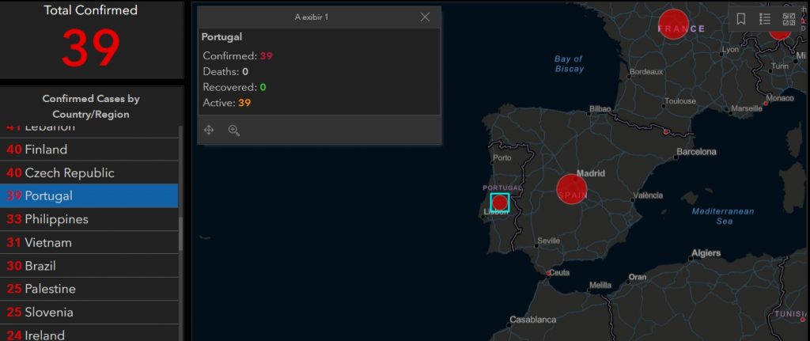Click the highlighted Portugal marker near Lisbon
Viewport: 810px width, 341px height.
[x=499, y=202]
